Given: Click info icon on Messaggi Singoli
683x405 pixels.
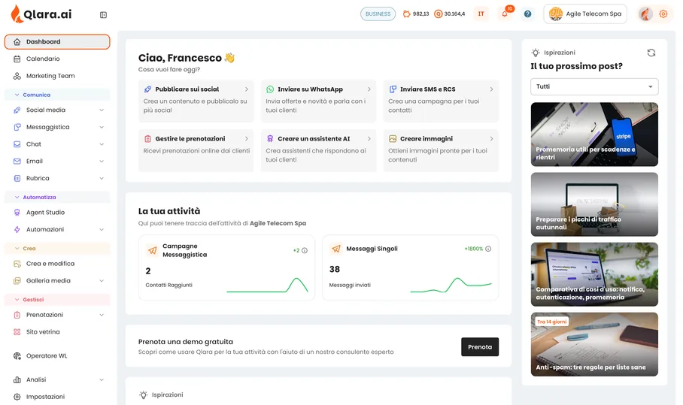Looking at the screenshot, I should [488, 249].
